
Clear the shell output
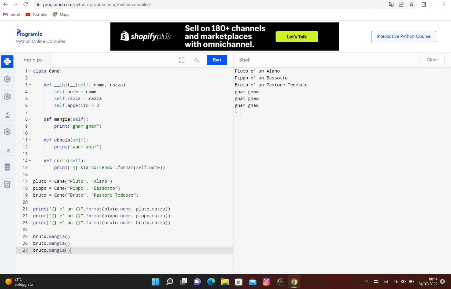click(x=432, y=60)
